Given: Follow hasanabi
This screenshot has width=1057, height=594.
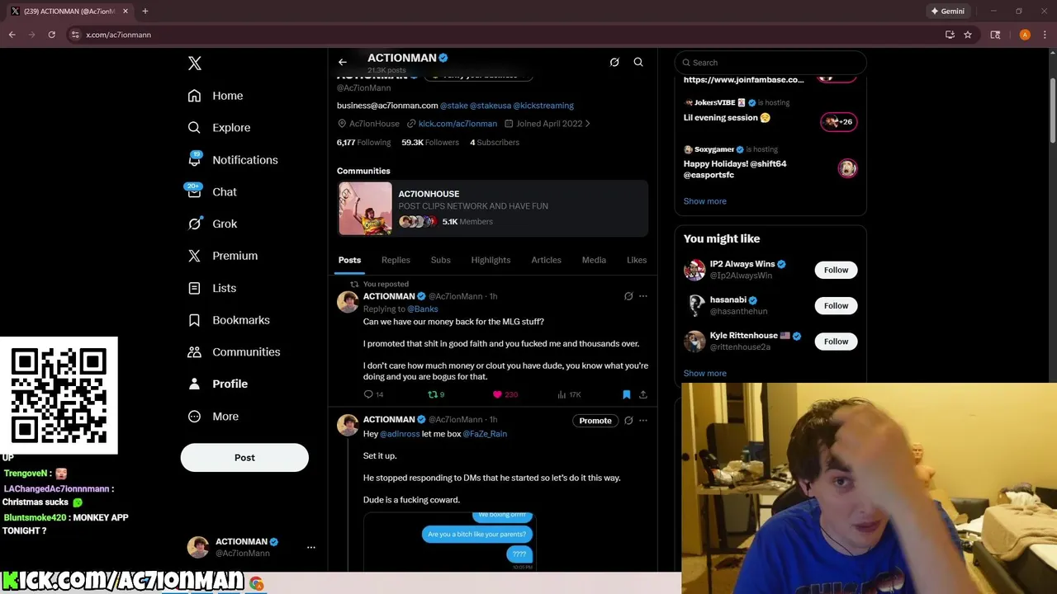Looking at the screenshot, I should (x=836, y=305).
